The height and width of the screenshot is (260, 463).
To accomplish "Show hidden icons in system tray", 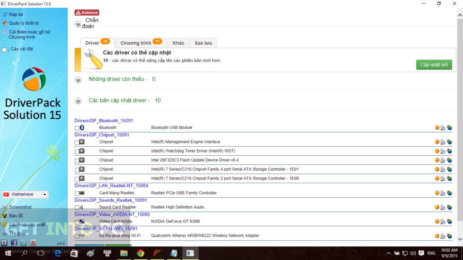I will click(x=388, y=253).
